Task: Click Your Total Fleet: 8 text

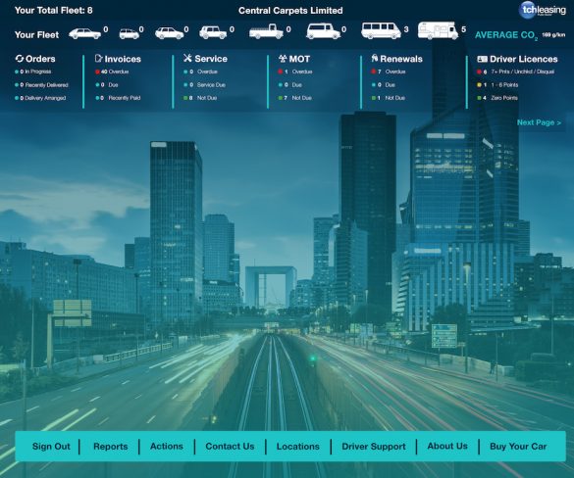Action: [x=53, y=10]
